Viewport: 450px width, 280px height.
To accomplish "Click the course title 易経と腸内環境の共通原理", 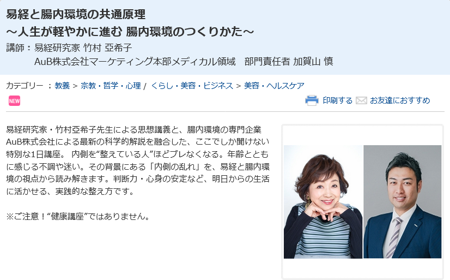I will tap(76, 14).
